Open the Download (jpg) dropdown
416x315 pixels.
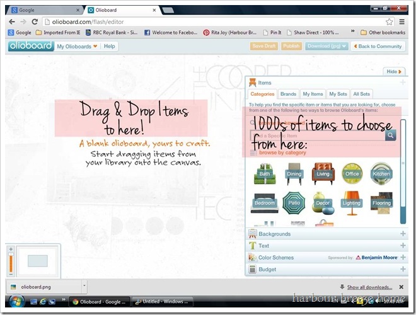(x=326, y=46)
